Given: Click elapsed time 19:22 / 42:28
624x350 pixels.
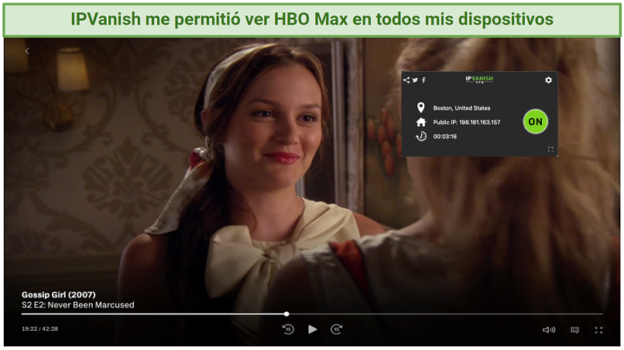Looking at the screenshot, I should (x=39, y=329).
